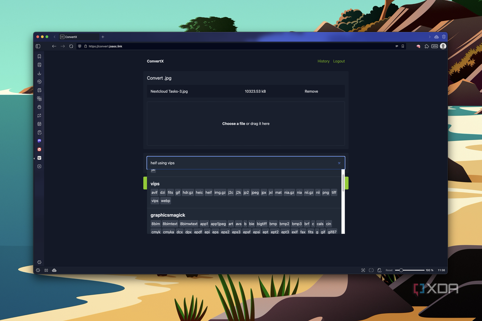Bookmark this page from address bar

(x=403, y=46)
